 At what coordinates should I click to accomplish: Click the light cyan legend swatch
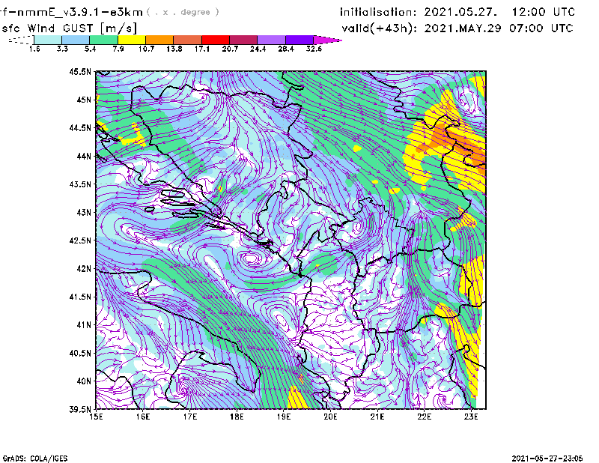point(48,40)
